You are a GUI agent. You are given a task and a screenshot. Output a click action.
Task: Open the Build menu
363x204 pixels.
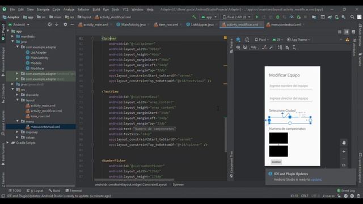click(x=96, y=10)
